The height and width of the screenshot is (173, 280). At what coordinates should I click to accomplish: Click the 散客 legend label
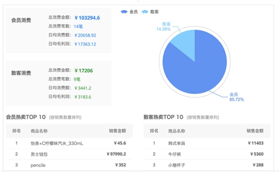pos(154,12)
